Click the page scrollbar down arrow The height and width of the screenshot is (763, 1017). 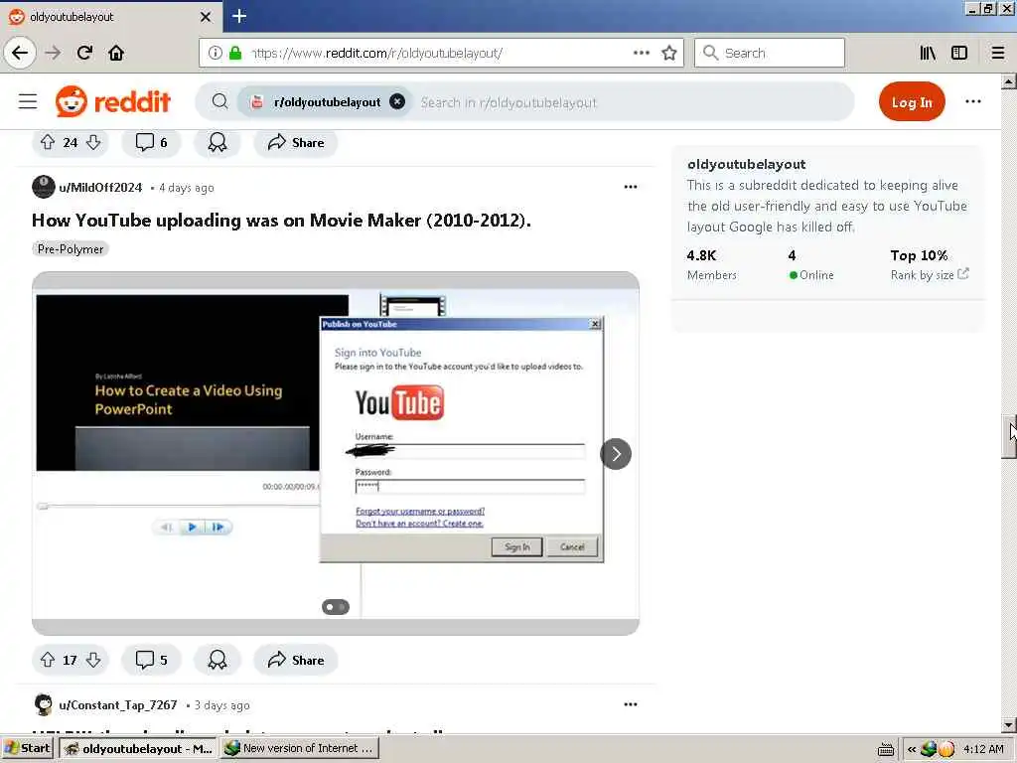point(1009,725)
